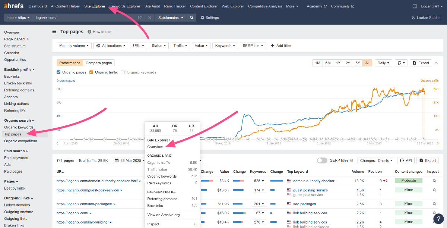Select Overview in popup menu
Screen dimensions: 447x228
(155, 147)
